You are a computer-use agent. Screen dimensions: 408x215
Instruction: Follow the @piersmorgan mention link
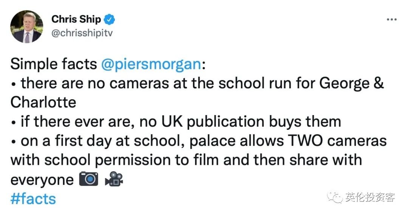[151, 64]
